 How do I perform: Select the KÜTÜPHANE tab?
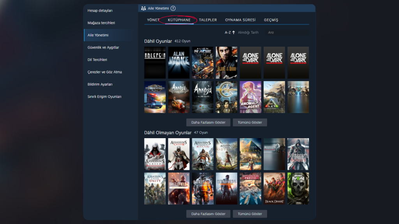(x=179, y=20)
